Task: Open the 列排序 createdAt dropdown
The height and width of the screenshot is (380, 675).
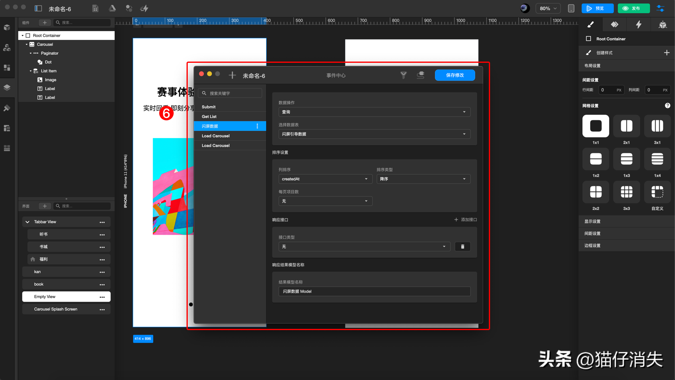Action: click(x=325, y=179)
